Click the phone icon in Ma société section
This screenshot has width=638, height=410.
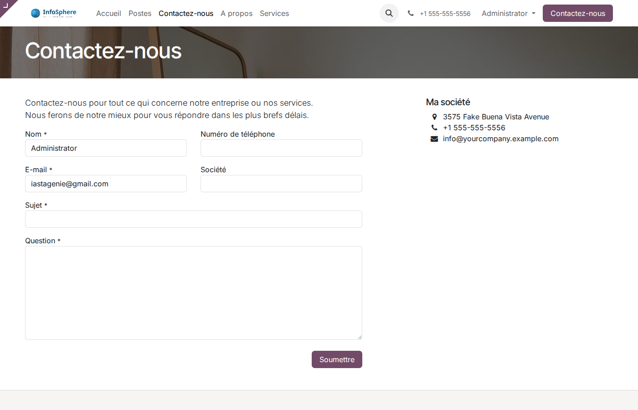(x=434, y=128)
